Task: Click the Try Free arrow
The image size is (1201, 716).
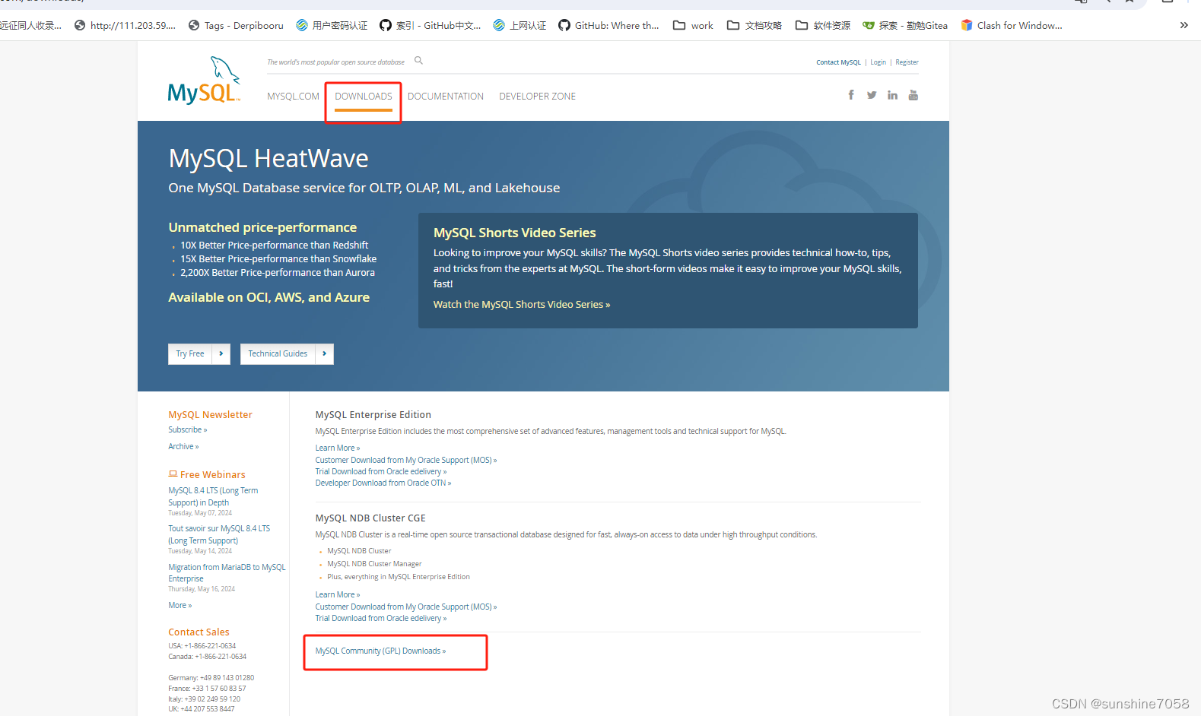Action: [x=221, y=353]
